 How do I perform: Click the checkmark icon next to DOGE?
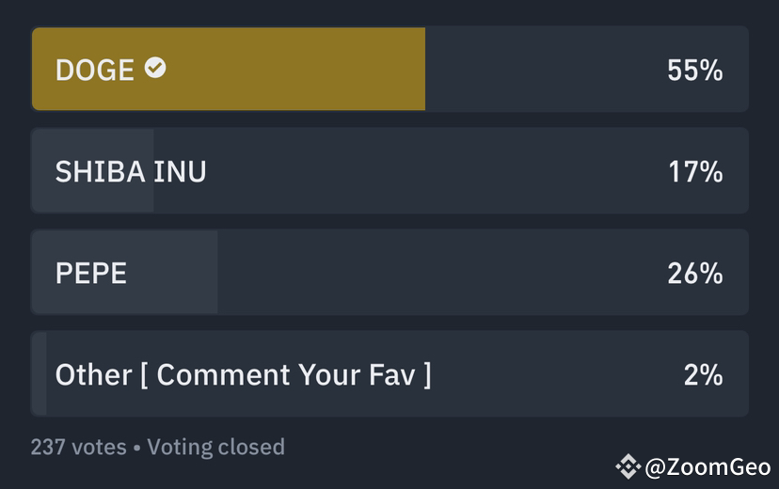(x=155, y=68)
